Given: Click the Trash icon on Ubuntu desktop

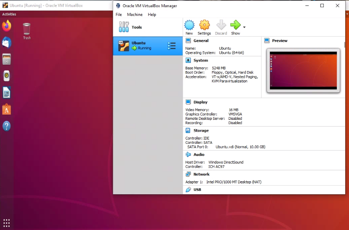Looking at the screenshot, I should click(x=27, y=32).
